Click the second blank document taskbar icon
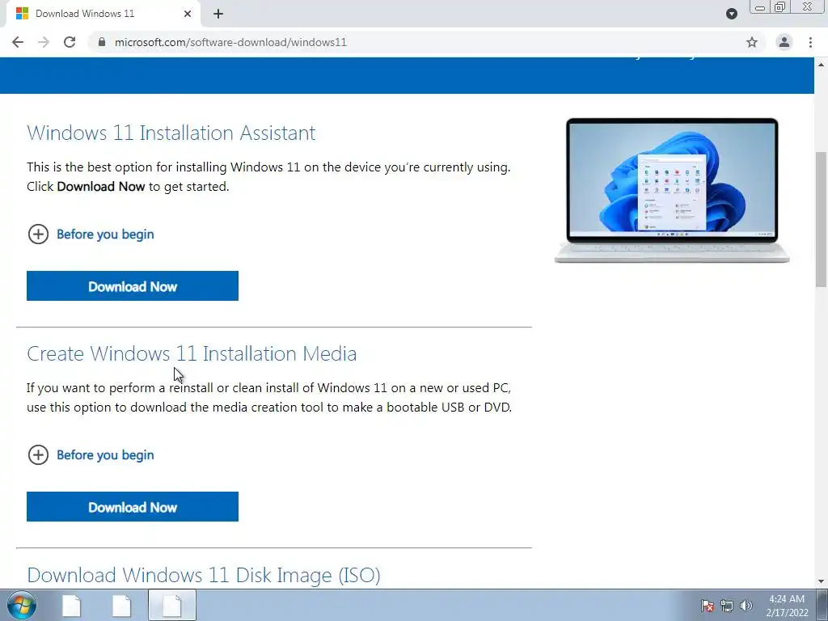This screenshot has width=828, height=621. click(121, 606)
